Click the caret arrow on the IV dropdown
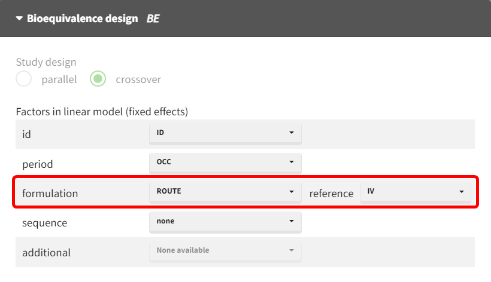491x282 pixels. coord(462,192)
